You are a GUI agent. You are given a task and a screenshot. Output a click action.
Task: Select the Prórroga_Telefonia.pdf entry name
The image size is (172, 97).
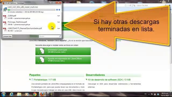pyautogui.click(x=17, y=22)
